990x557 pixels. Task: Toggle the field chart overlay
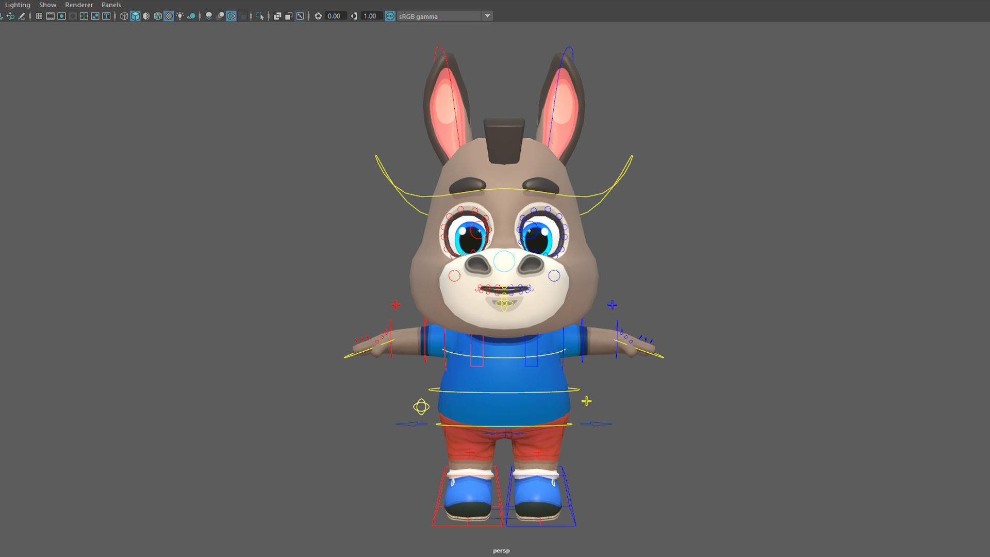coord(84,15)
